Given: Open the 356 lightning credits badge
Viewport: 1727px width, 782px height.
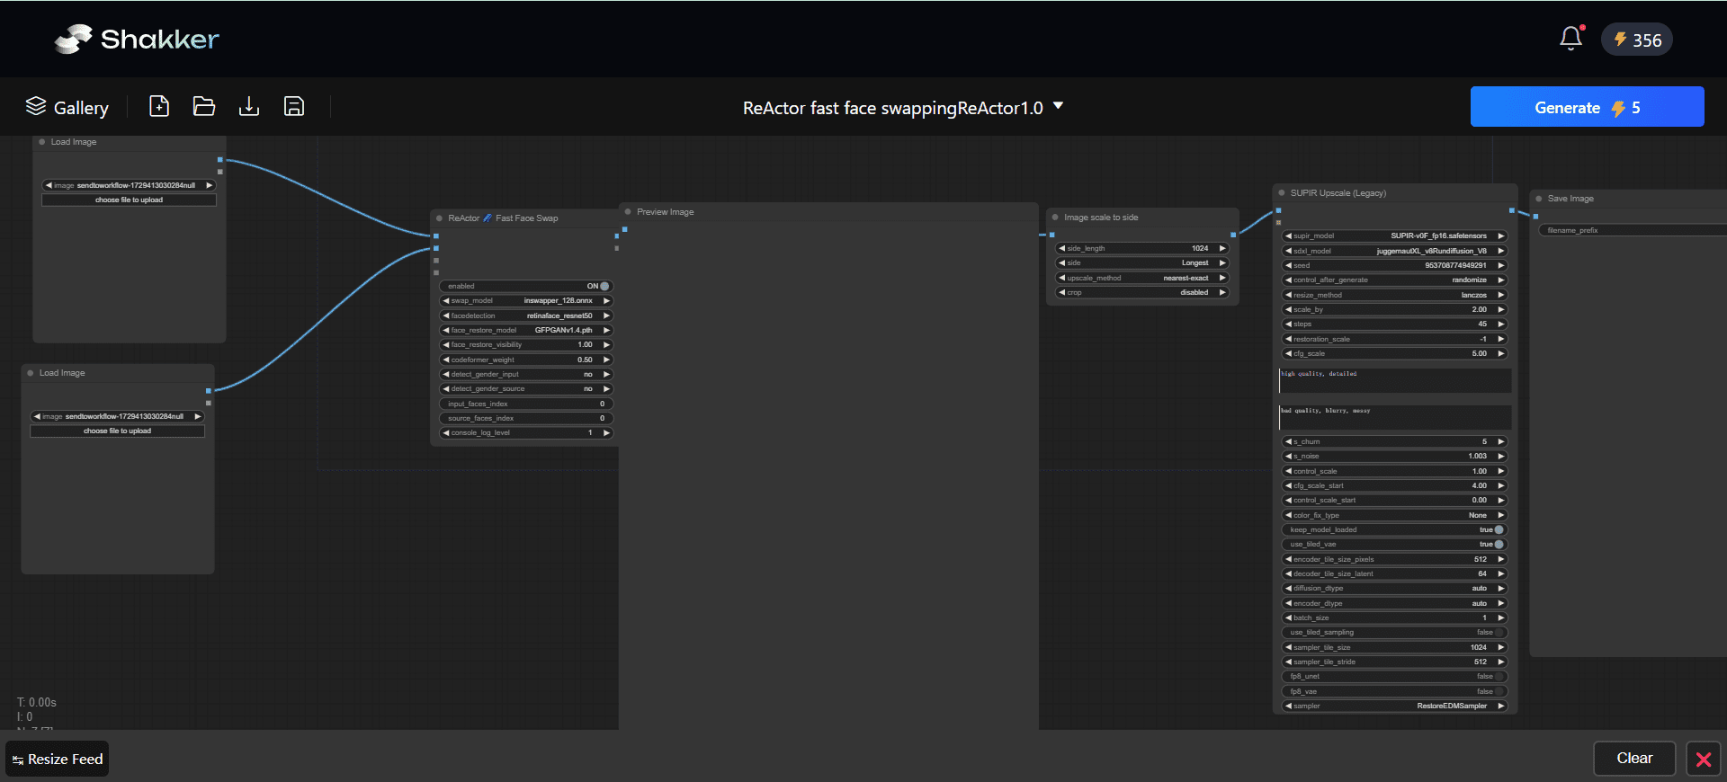Looking at the screenshot, I should coord(1636,40).
